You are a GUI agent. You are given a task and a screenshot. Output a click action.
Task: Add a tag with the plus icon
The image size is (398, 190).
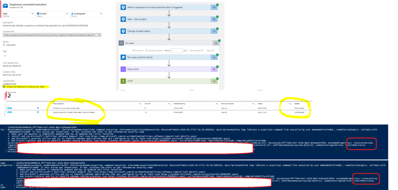point(5,56)
